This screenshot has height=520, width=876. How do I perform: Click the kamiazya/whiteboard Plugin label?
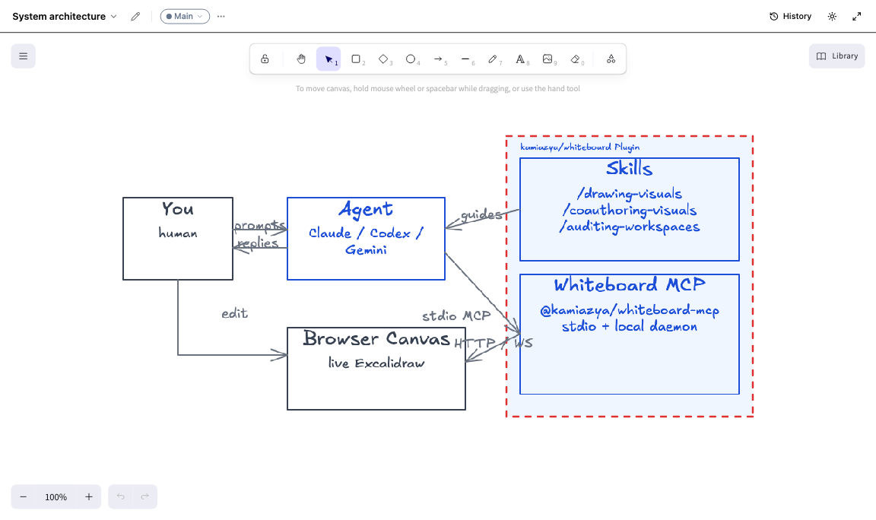[580, 147]
